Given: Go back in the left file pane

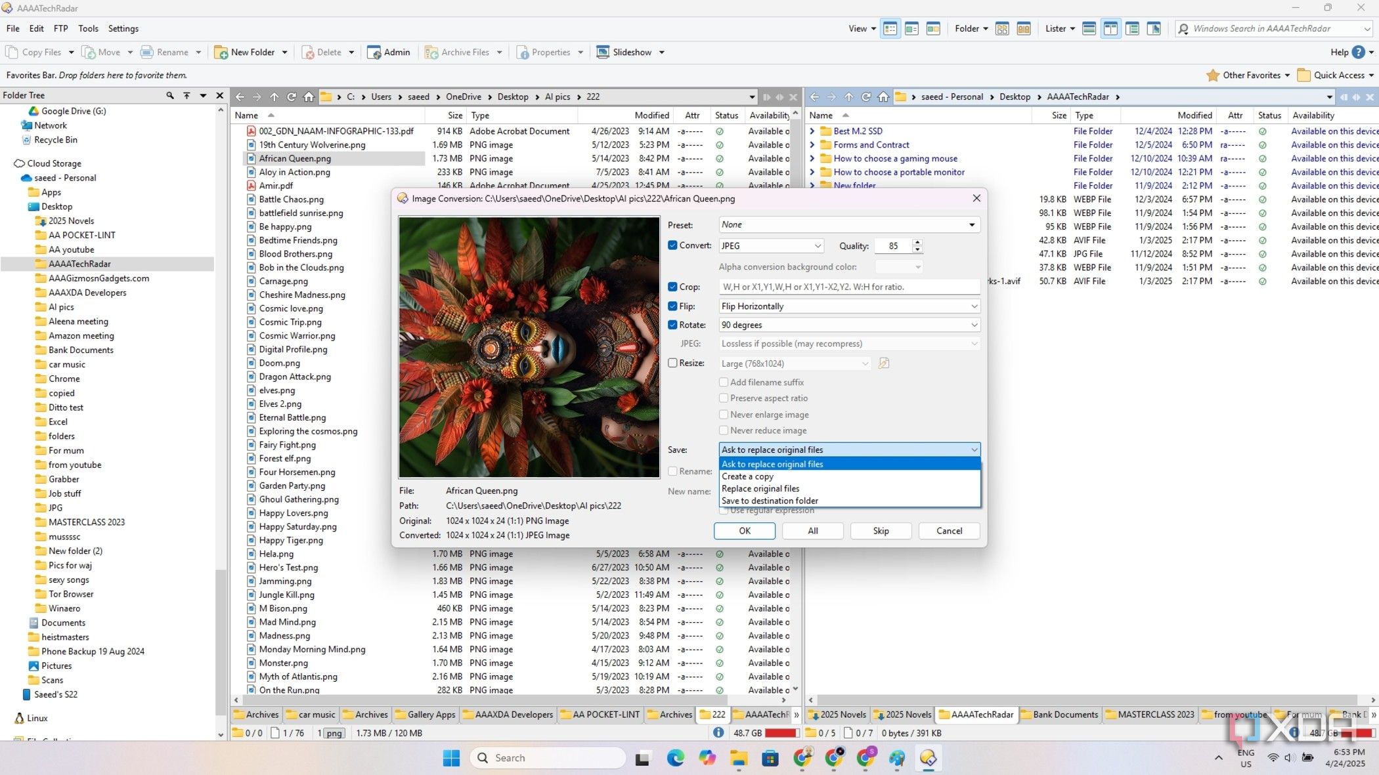Looking at the screenshot, I should [x=240, y=96].
